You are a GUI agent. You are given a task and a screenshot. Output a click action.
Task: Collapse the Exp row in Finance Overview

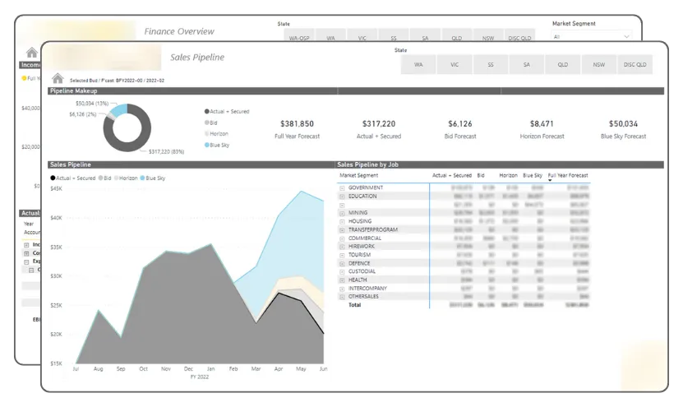[x=26, y=261]
